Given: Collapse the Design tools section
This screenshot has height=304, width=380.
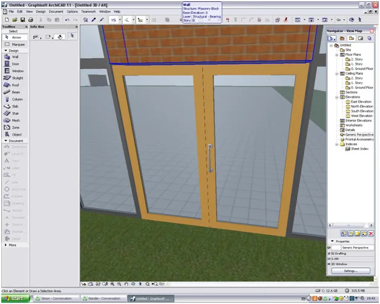Looking at the screenshot, I should 6,51.
